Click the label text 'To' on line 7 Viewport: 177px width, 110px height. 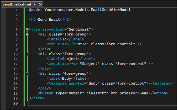(x=64, y=39)
